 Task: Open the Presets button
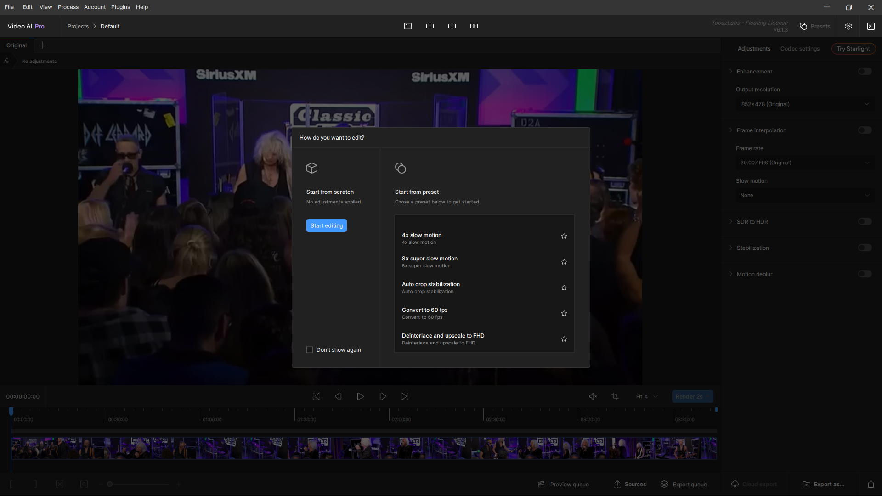pyautogui.click(x=815, y=26)
